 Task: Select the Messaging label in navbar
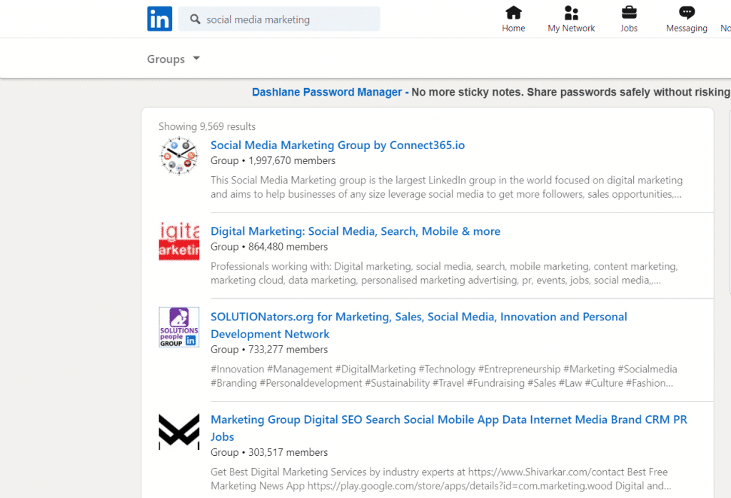tap(687, 29)
